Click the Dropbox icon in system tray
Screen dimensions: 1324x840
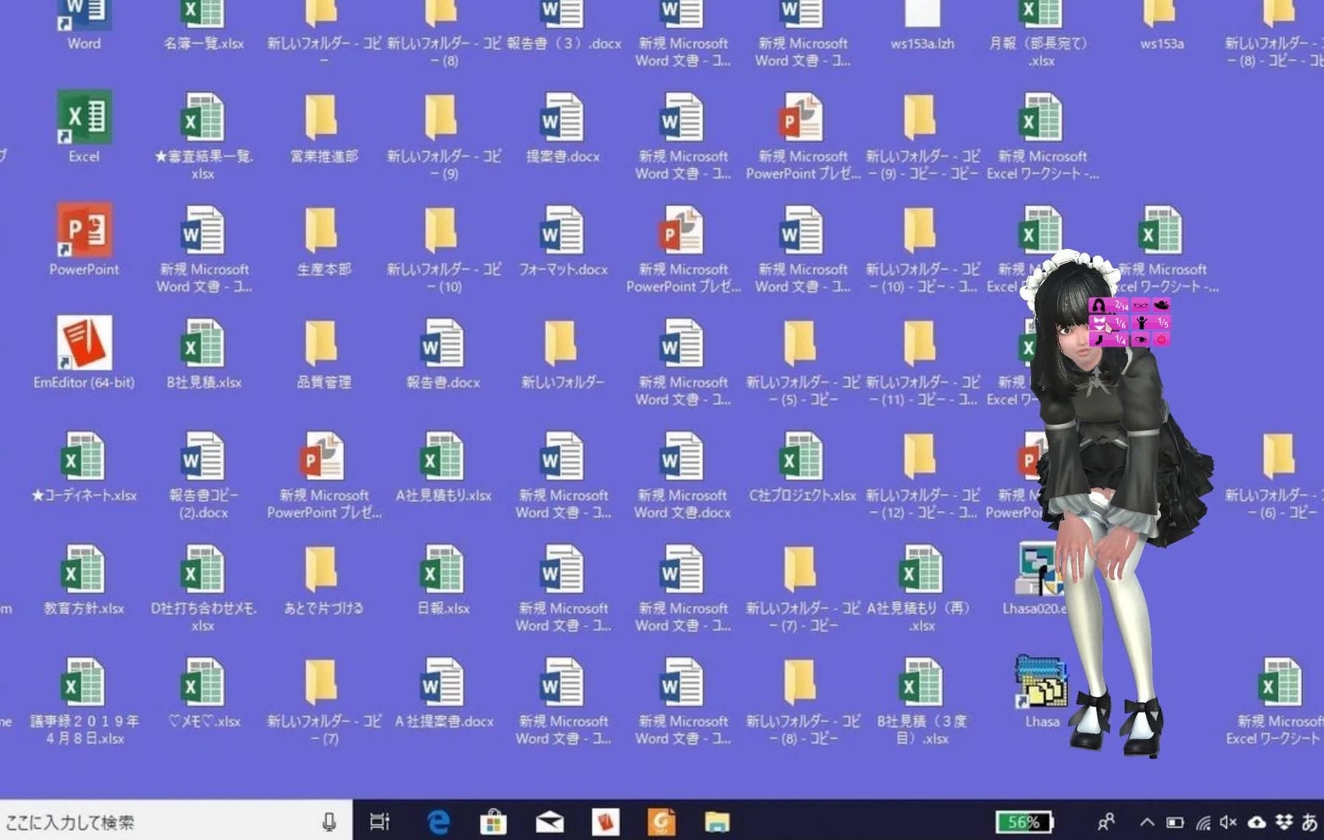[x=1284, y=822]
